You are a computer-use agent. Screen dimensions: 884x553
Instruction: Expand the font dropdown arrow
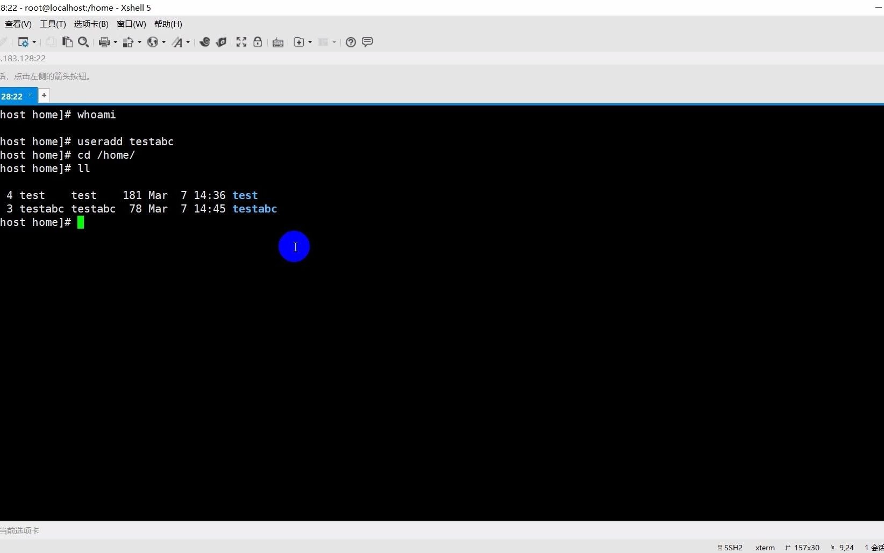188,42
